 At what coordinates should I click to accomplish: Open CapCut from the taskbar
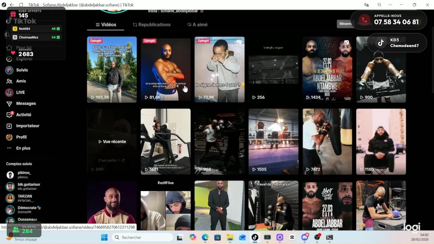pyautogui.click(x=292, y=237)
